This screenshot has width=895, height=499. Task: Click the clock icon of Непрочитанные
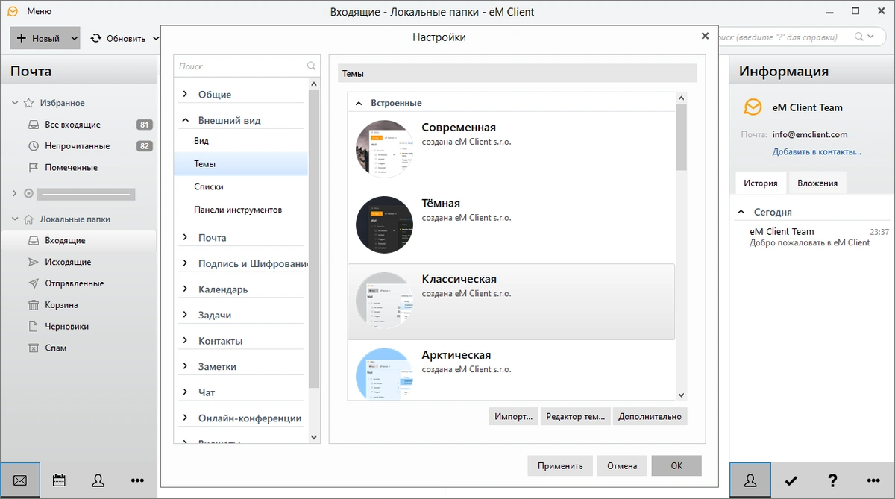click(x=33, y=146)
